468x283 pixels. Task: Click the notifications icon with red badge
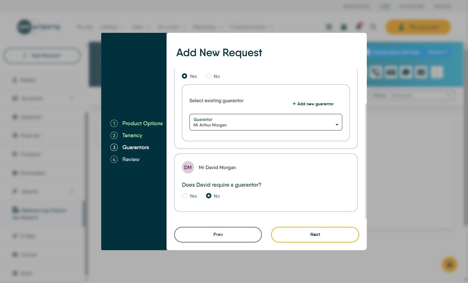359,26
